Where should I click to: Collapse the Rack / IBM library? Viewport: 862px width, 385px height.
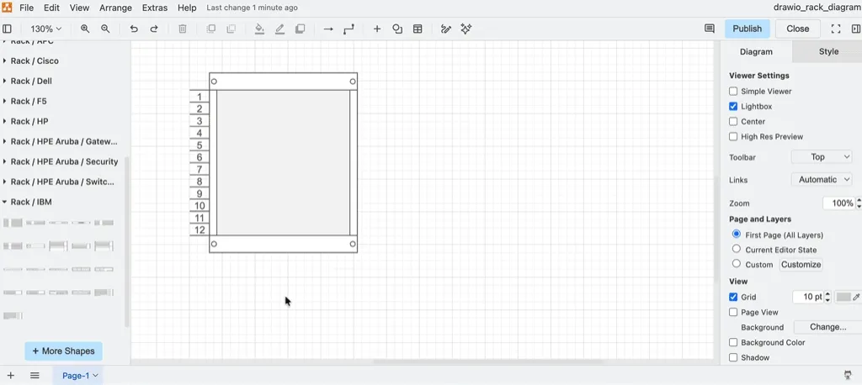(31, 202)
